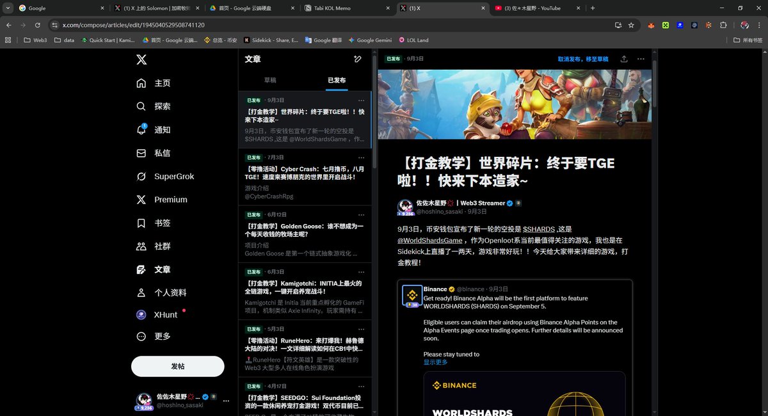Select 文章 articles in the sidebar
The width and height of the screenshot is (768, 416).
click(x=154, y=269)
